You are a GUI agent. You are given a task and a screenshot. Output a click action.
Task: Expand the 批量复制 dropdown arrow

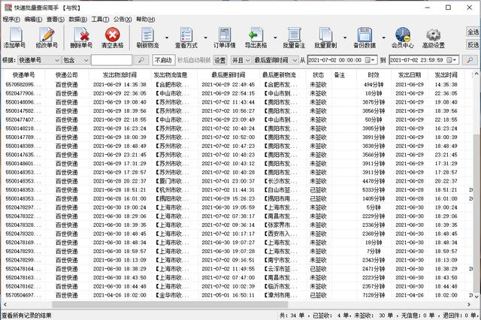[345, 38]
